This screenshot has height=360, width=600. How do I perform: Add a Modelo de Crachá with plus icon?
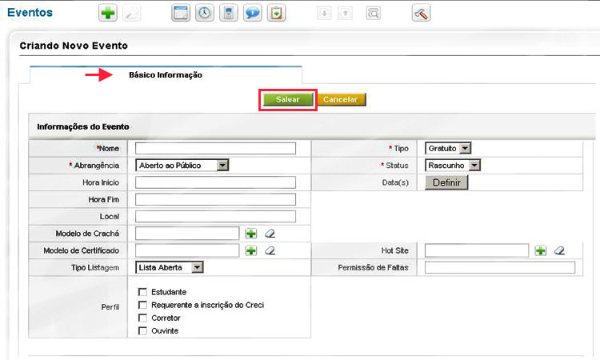(251, 234)
